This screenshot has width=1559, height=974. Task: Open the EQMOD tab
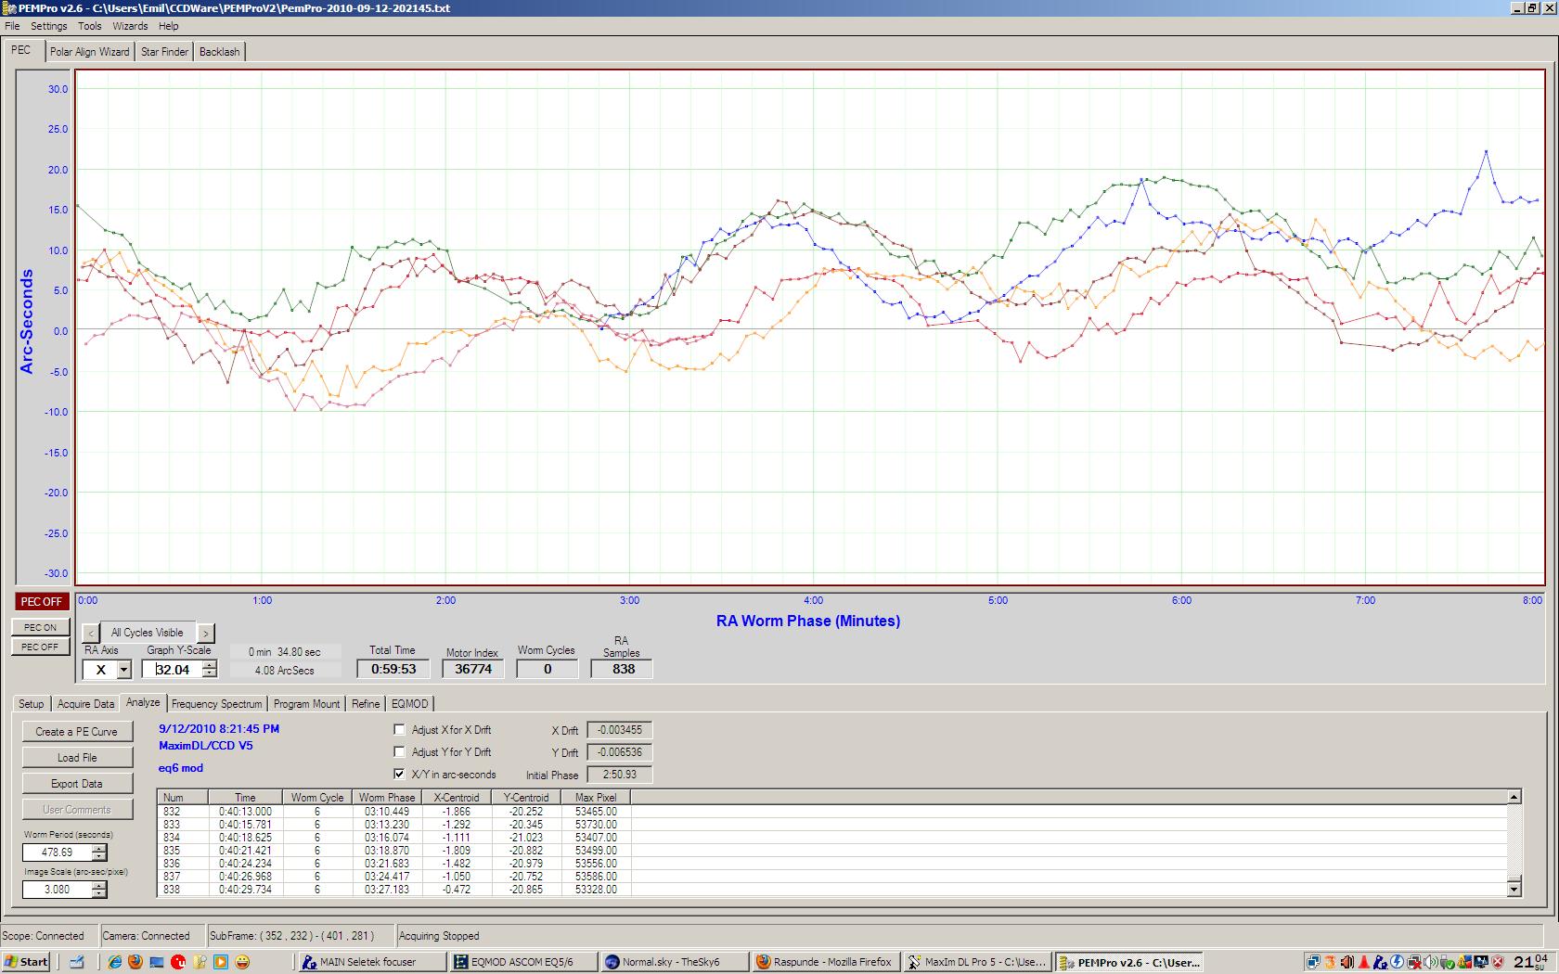point(409,704)
